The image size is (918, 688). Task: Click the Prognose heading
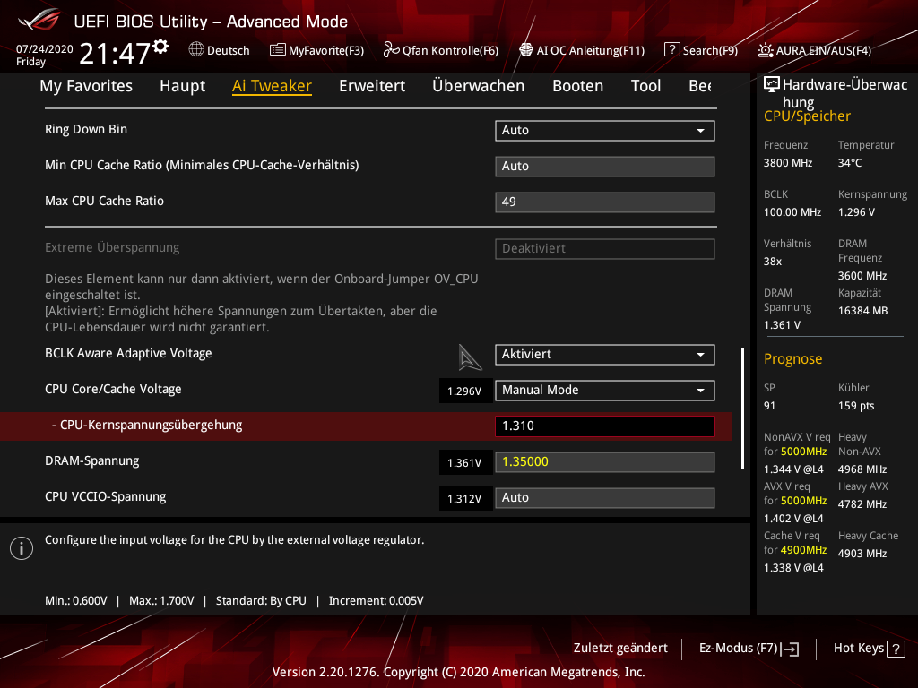click(x=792, y=358)
